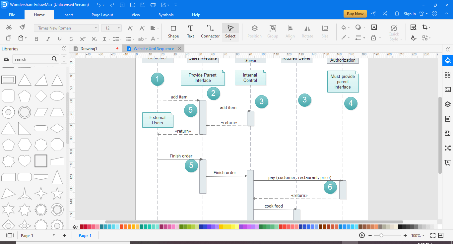The width and height of the screenshot is (453, 244).
Task: Select the Connector tool
Action: 210,31
